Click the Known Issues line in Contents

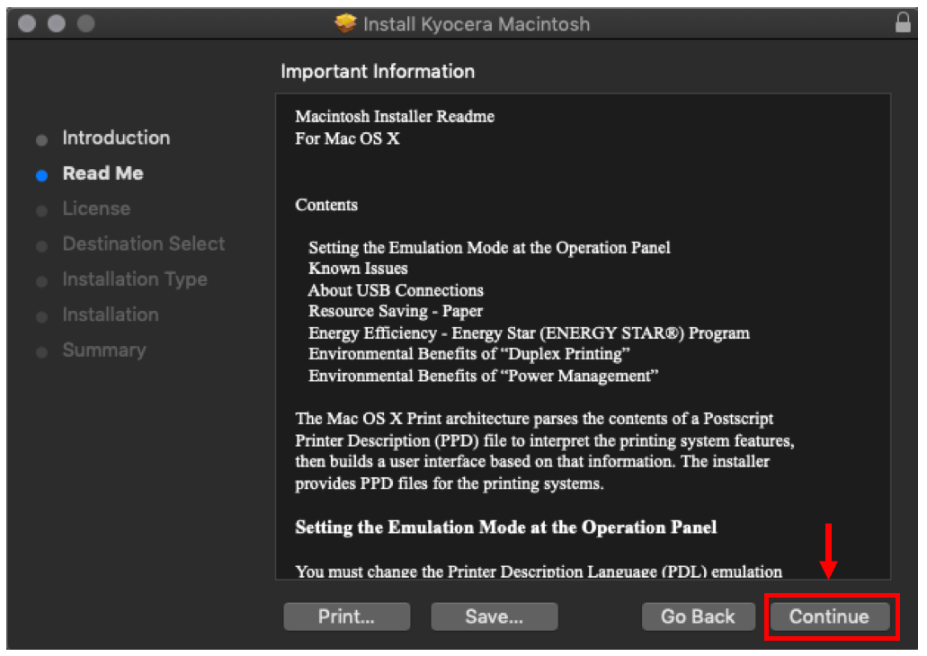(358, 269)
